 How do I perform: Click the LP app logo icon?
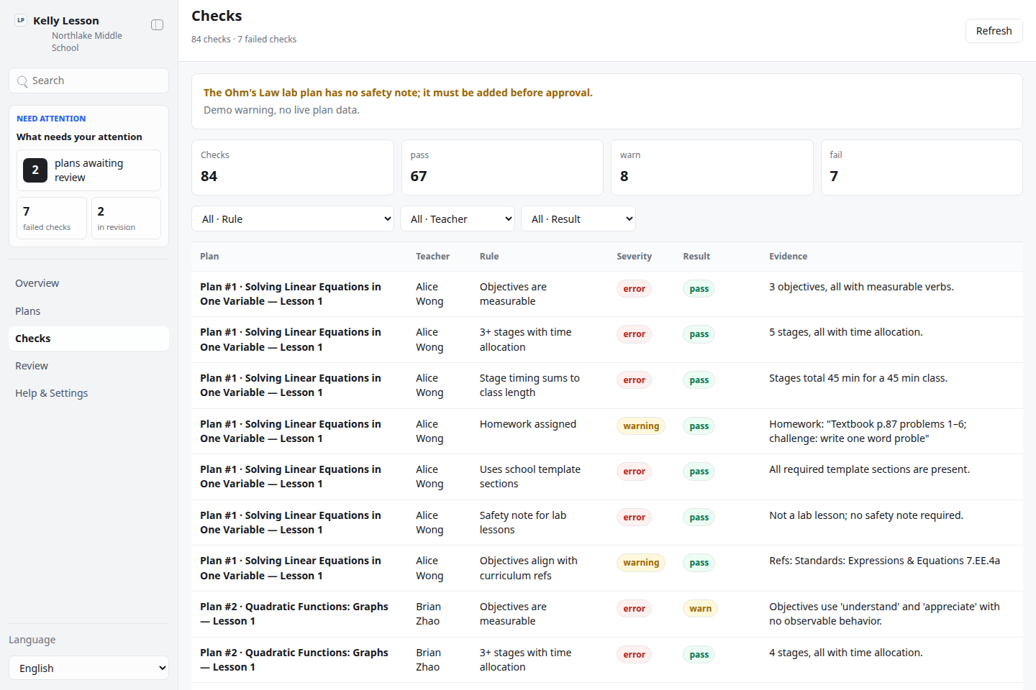(21, 21)
